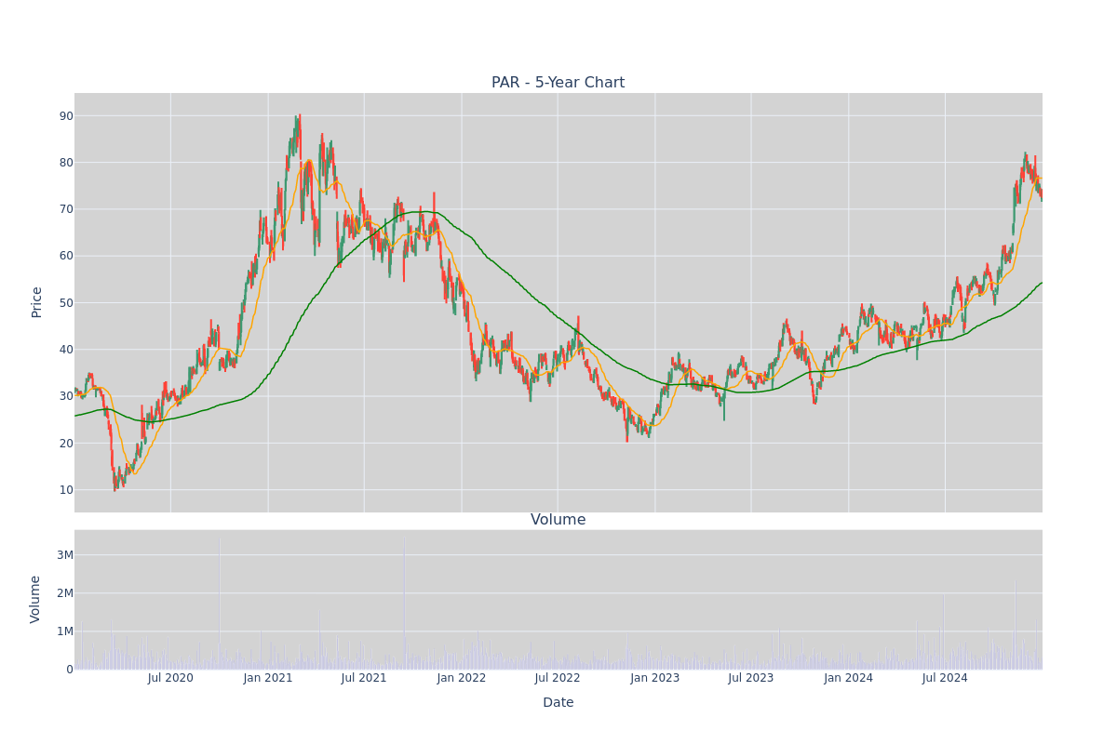Click the "3M" volume tick label

pos(65,555)
